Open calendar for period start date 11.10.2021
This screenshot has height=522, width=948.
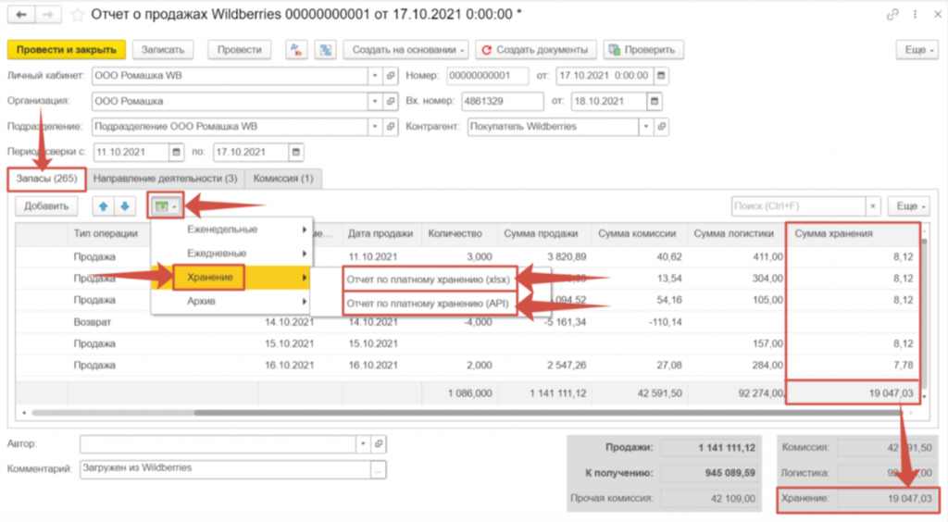[x=175, y=152]
